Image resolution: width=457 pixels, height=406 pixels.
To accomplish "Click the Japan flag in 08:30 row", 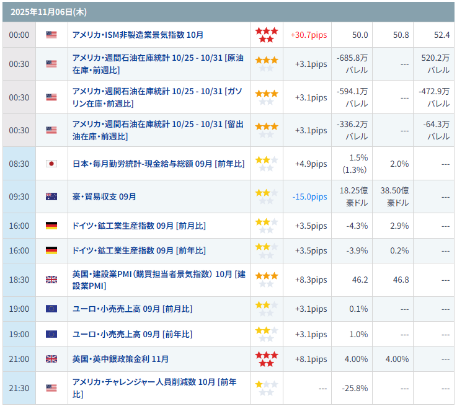I will pyautogui.click(x=51, y=164).
